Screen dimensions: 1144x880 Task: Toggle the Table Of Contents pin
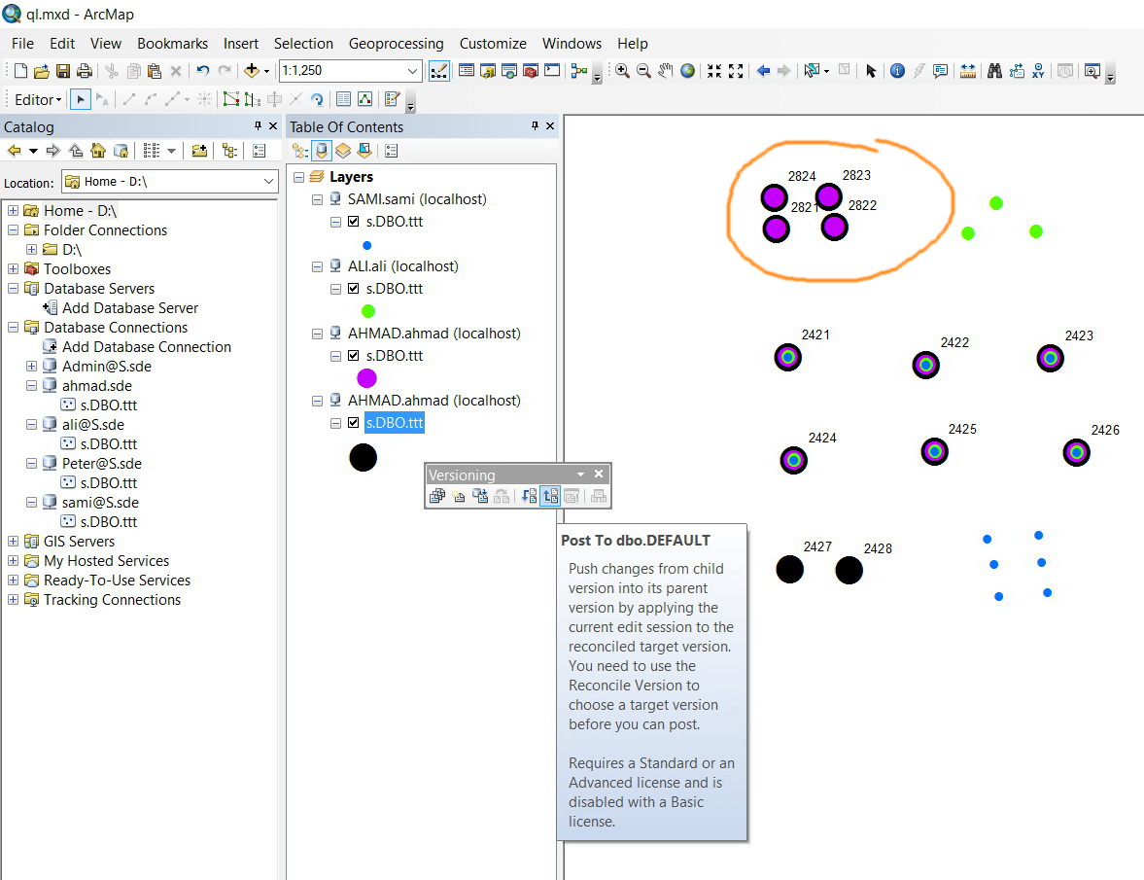tap(535, 126)
